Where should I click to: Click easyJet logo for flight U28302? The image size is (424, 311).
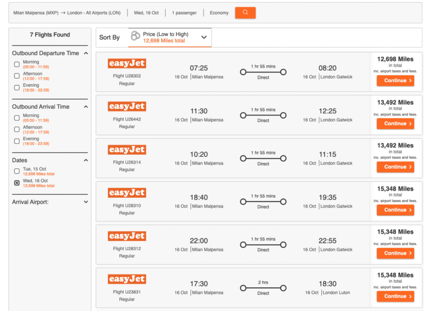127,64
